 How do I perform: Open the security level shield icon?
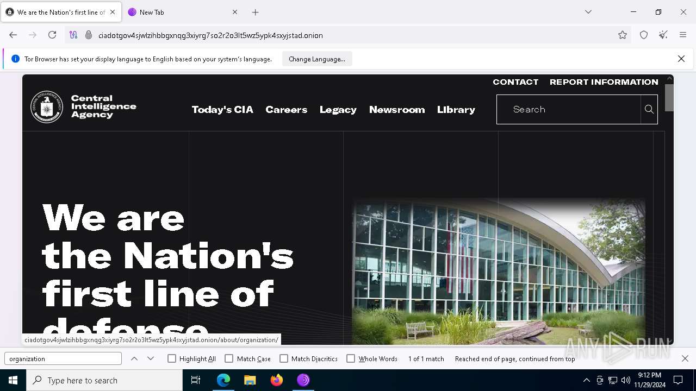point(644,35)
